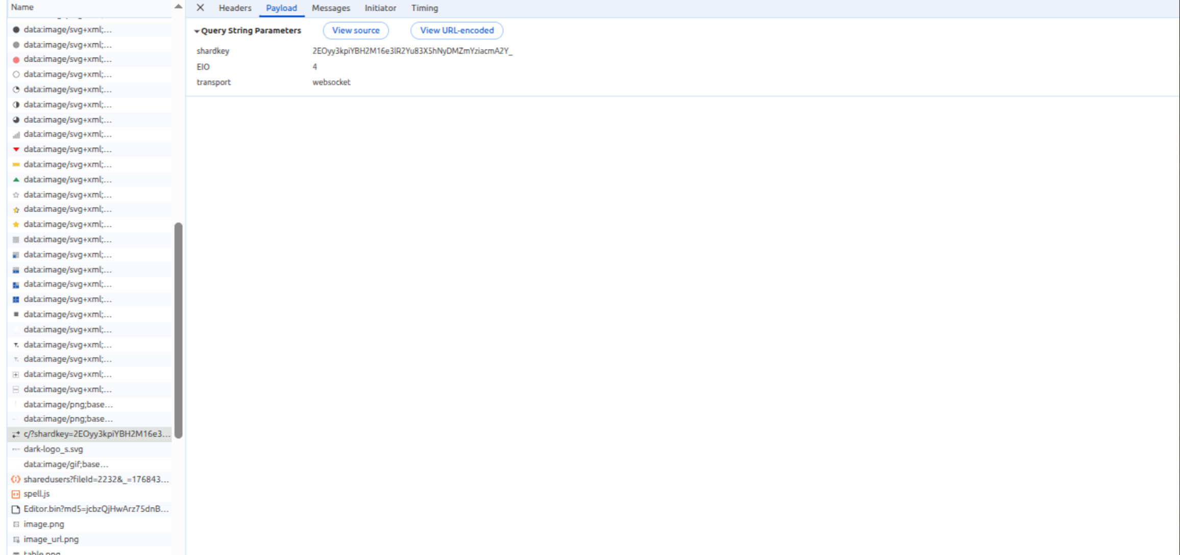
Task: Open the dark-logo_s.svg request
Action: (53, 449)
